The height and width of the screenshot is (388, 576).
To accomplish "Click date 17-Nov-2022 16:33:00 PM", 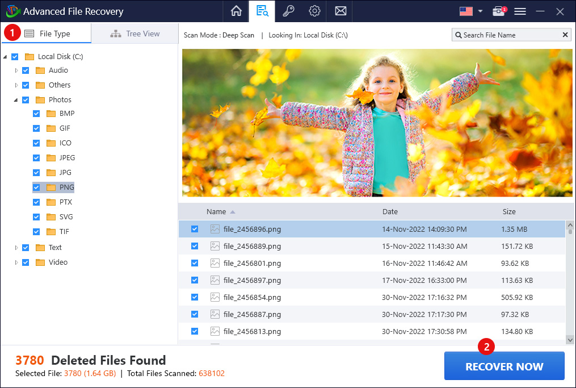I will click(424, 280).
